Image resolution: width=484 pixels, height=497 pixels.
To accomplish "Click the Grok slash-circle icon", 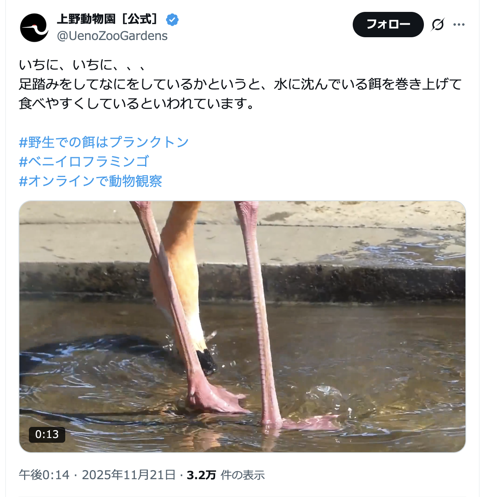I will pos(438,25).
